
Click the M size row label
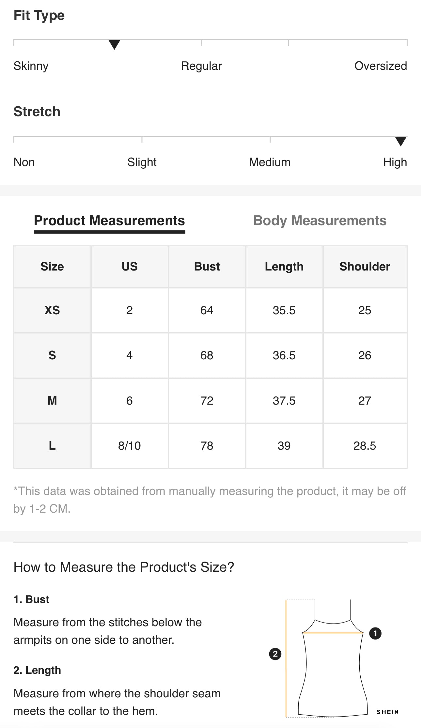52,400
